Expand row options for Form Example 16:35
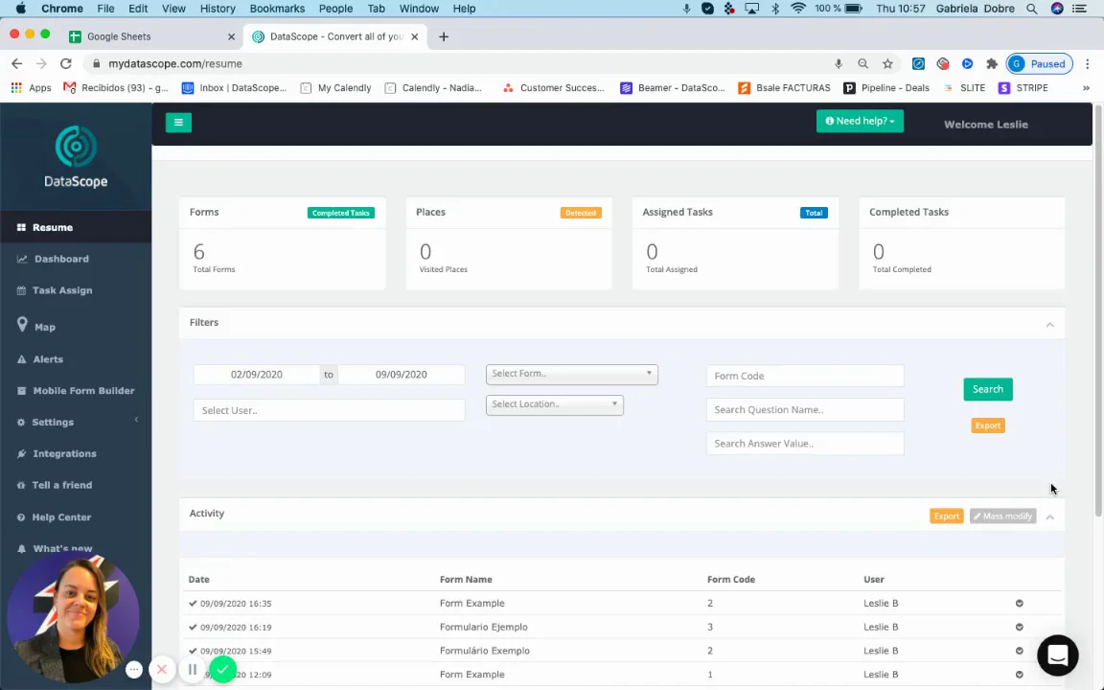 click(x=1019, y=604)
